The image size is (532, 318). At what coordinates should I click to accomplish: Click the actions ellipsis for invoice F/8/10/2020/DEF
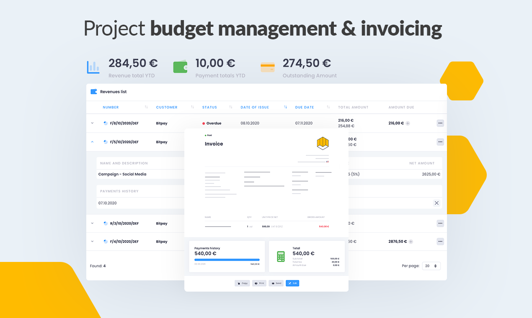pyautogui.click(x=440, y=123)
